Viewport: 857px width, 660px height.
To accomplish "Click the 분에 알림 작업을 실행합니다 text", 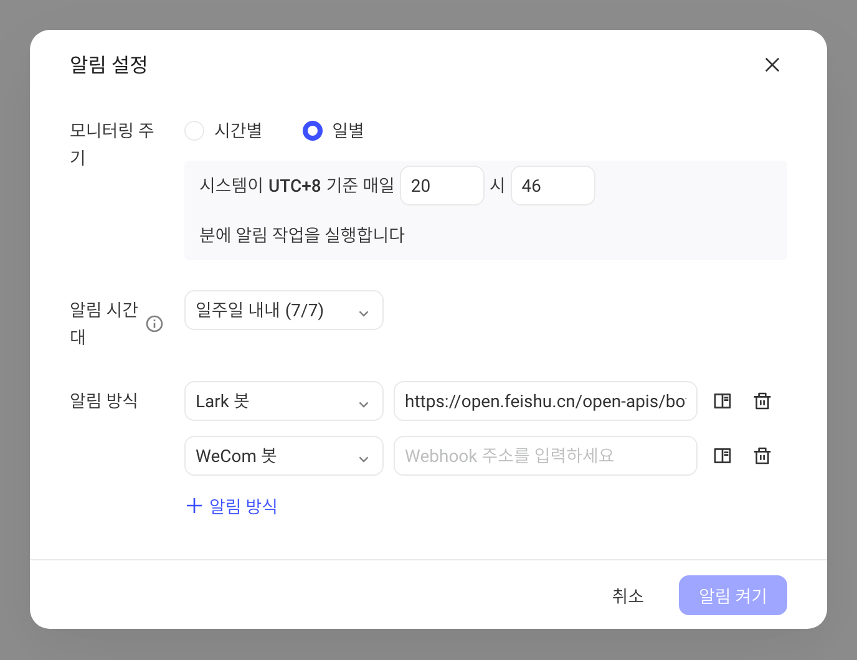I will point(302,235).
